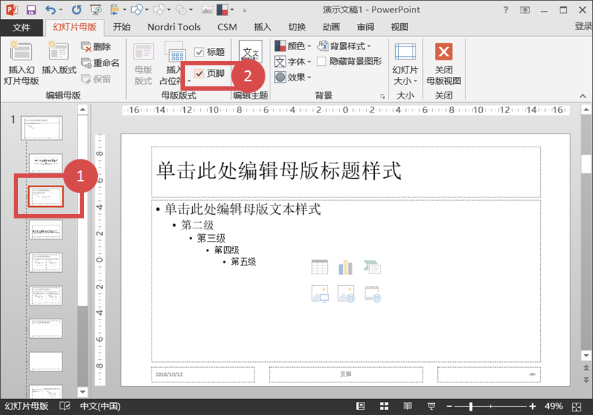Click the Delete layout icon
Viewport: 593px width, 415px height.
point(87,47)
